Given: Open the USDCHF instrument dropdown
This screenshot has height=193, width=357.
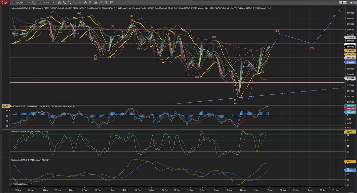Looking at the screenshot, I should tap(21, 3).
